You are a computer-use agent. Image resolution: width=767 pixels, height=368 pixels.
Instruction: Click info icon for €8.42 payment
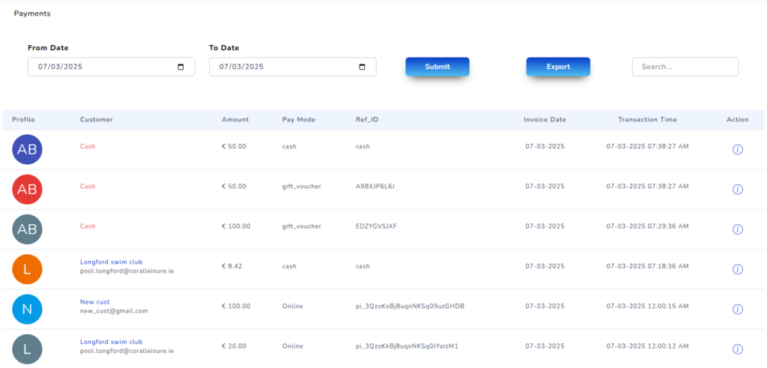(737, 269)
